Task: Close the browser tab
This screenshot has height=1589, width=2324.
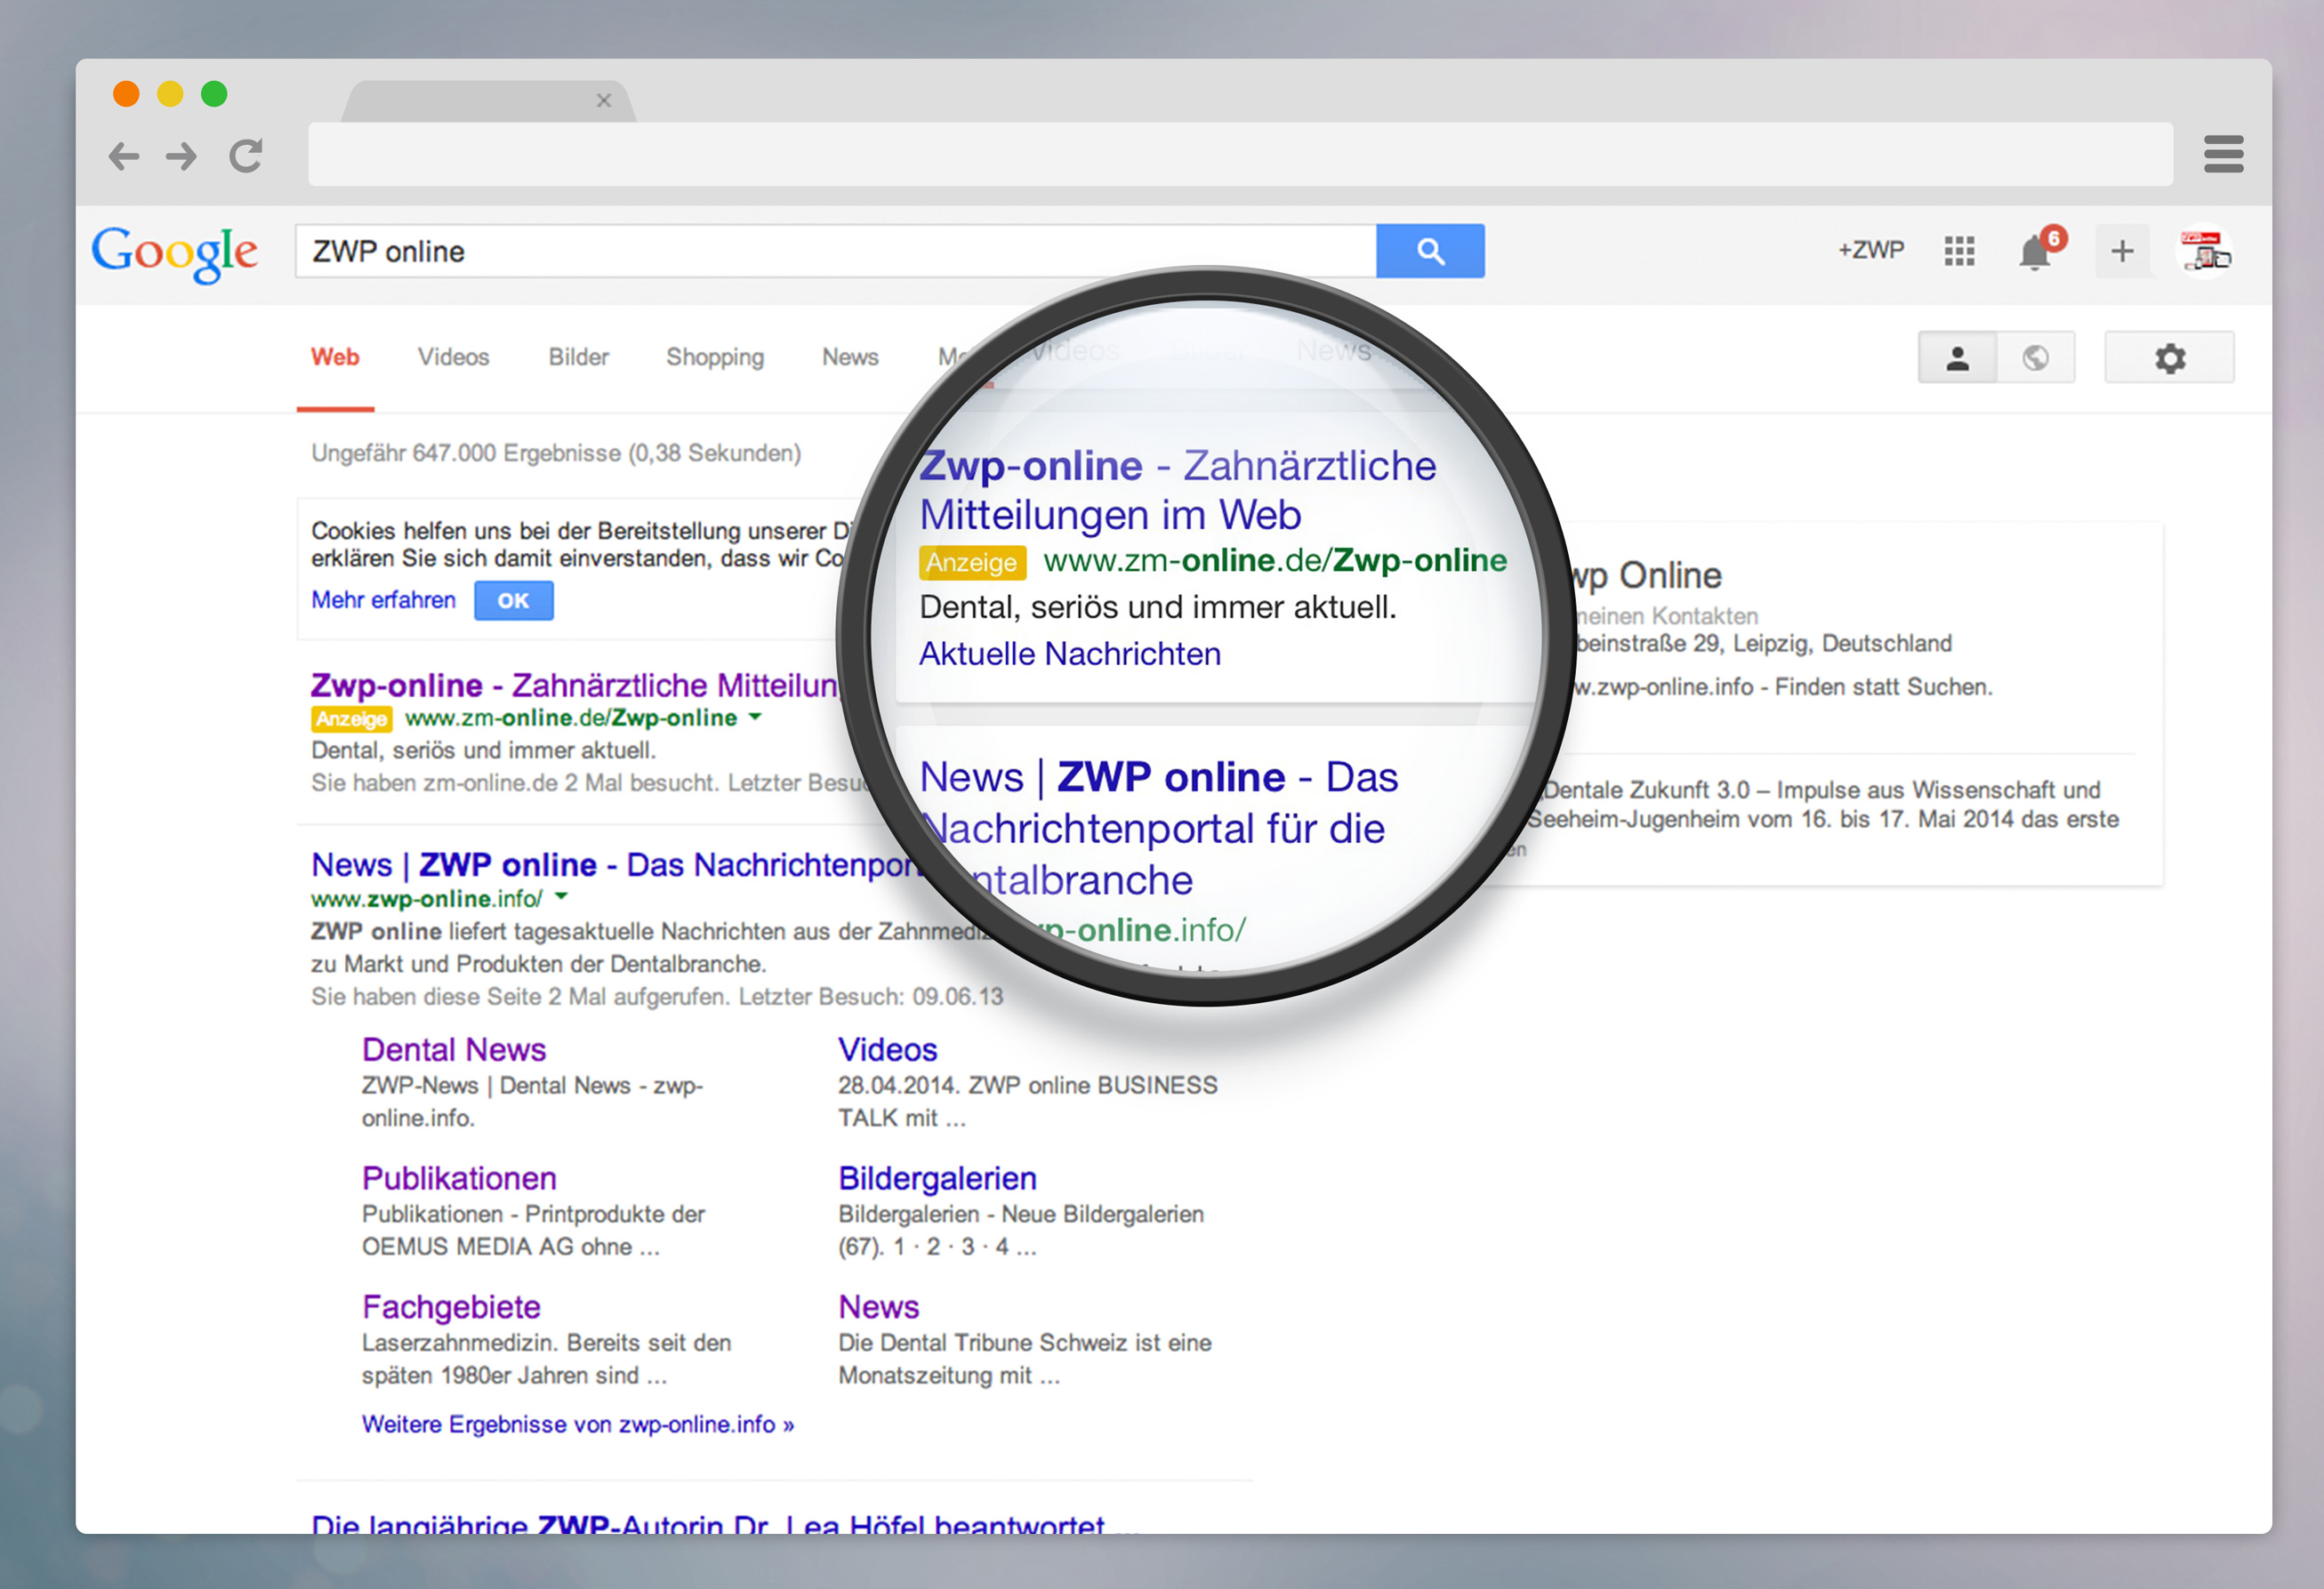Action: pyautogui.click(x=603, y=100)
